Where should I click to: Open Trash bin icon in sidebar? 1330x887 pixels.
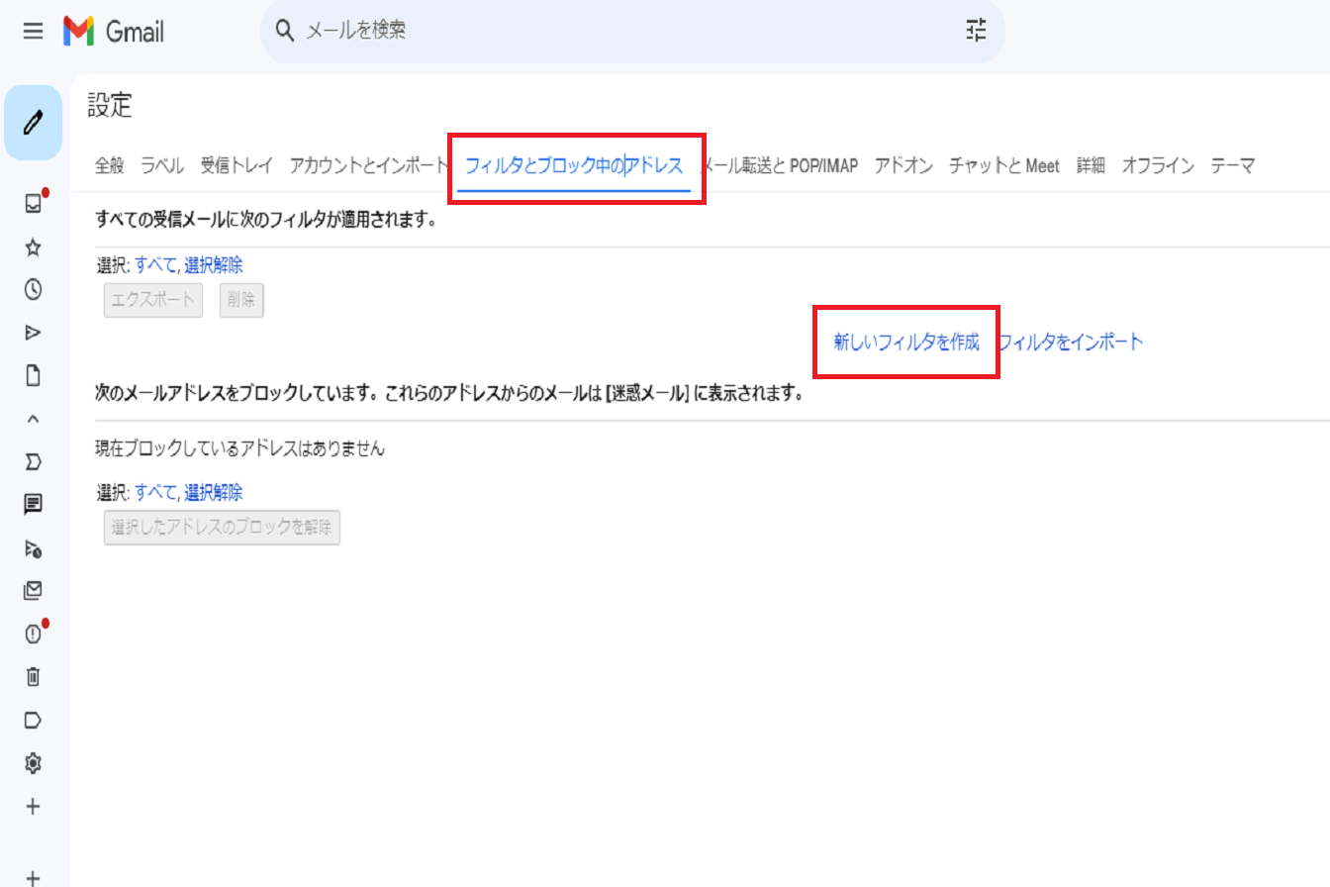coord(33,677)
